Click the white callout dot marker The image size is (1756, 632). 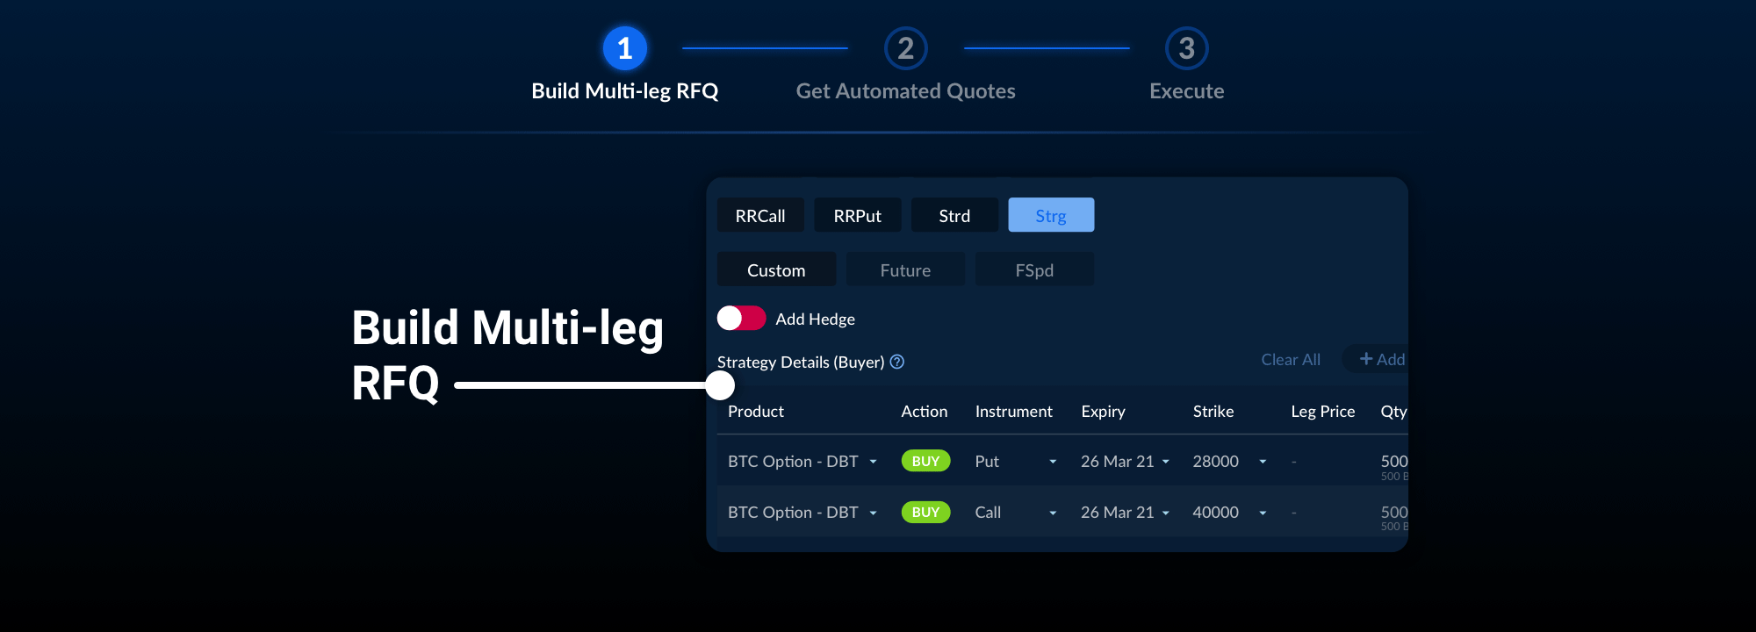click(x=720, y=384)
